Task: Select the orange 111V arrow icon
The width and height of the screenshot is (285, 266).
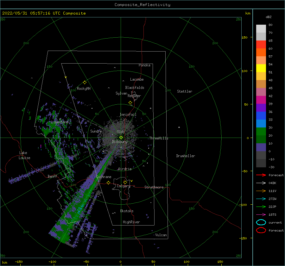Action: [261, 191]
